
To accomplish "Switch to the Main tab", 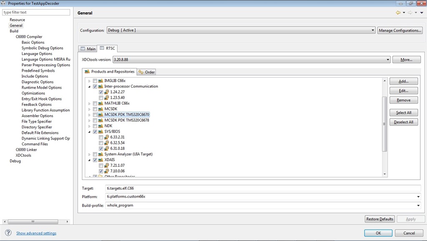I will [x=88, y=49].
